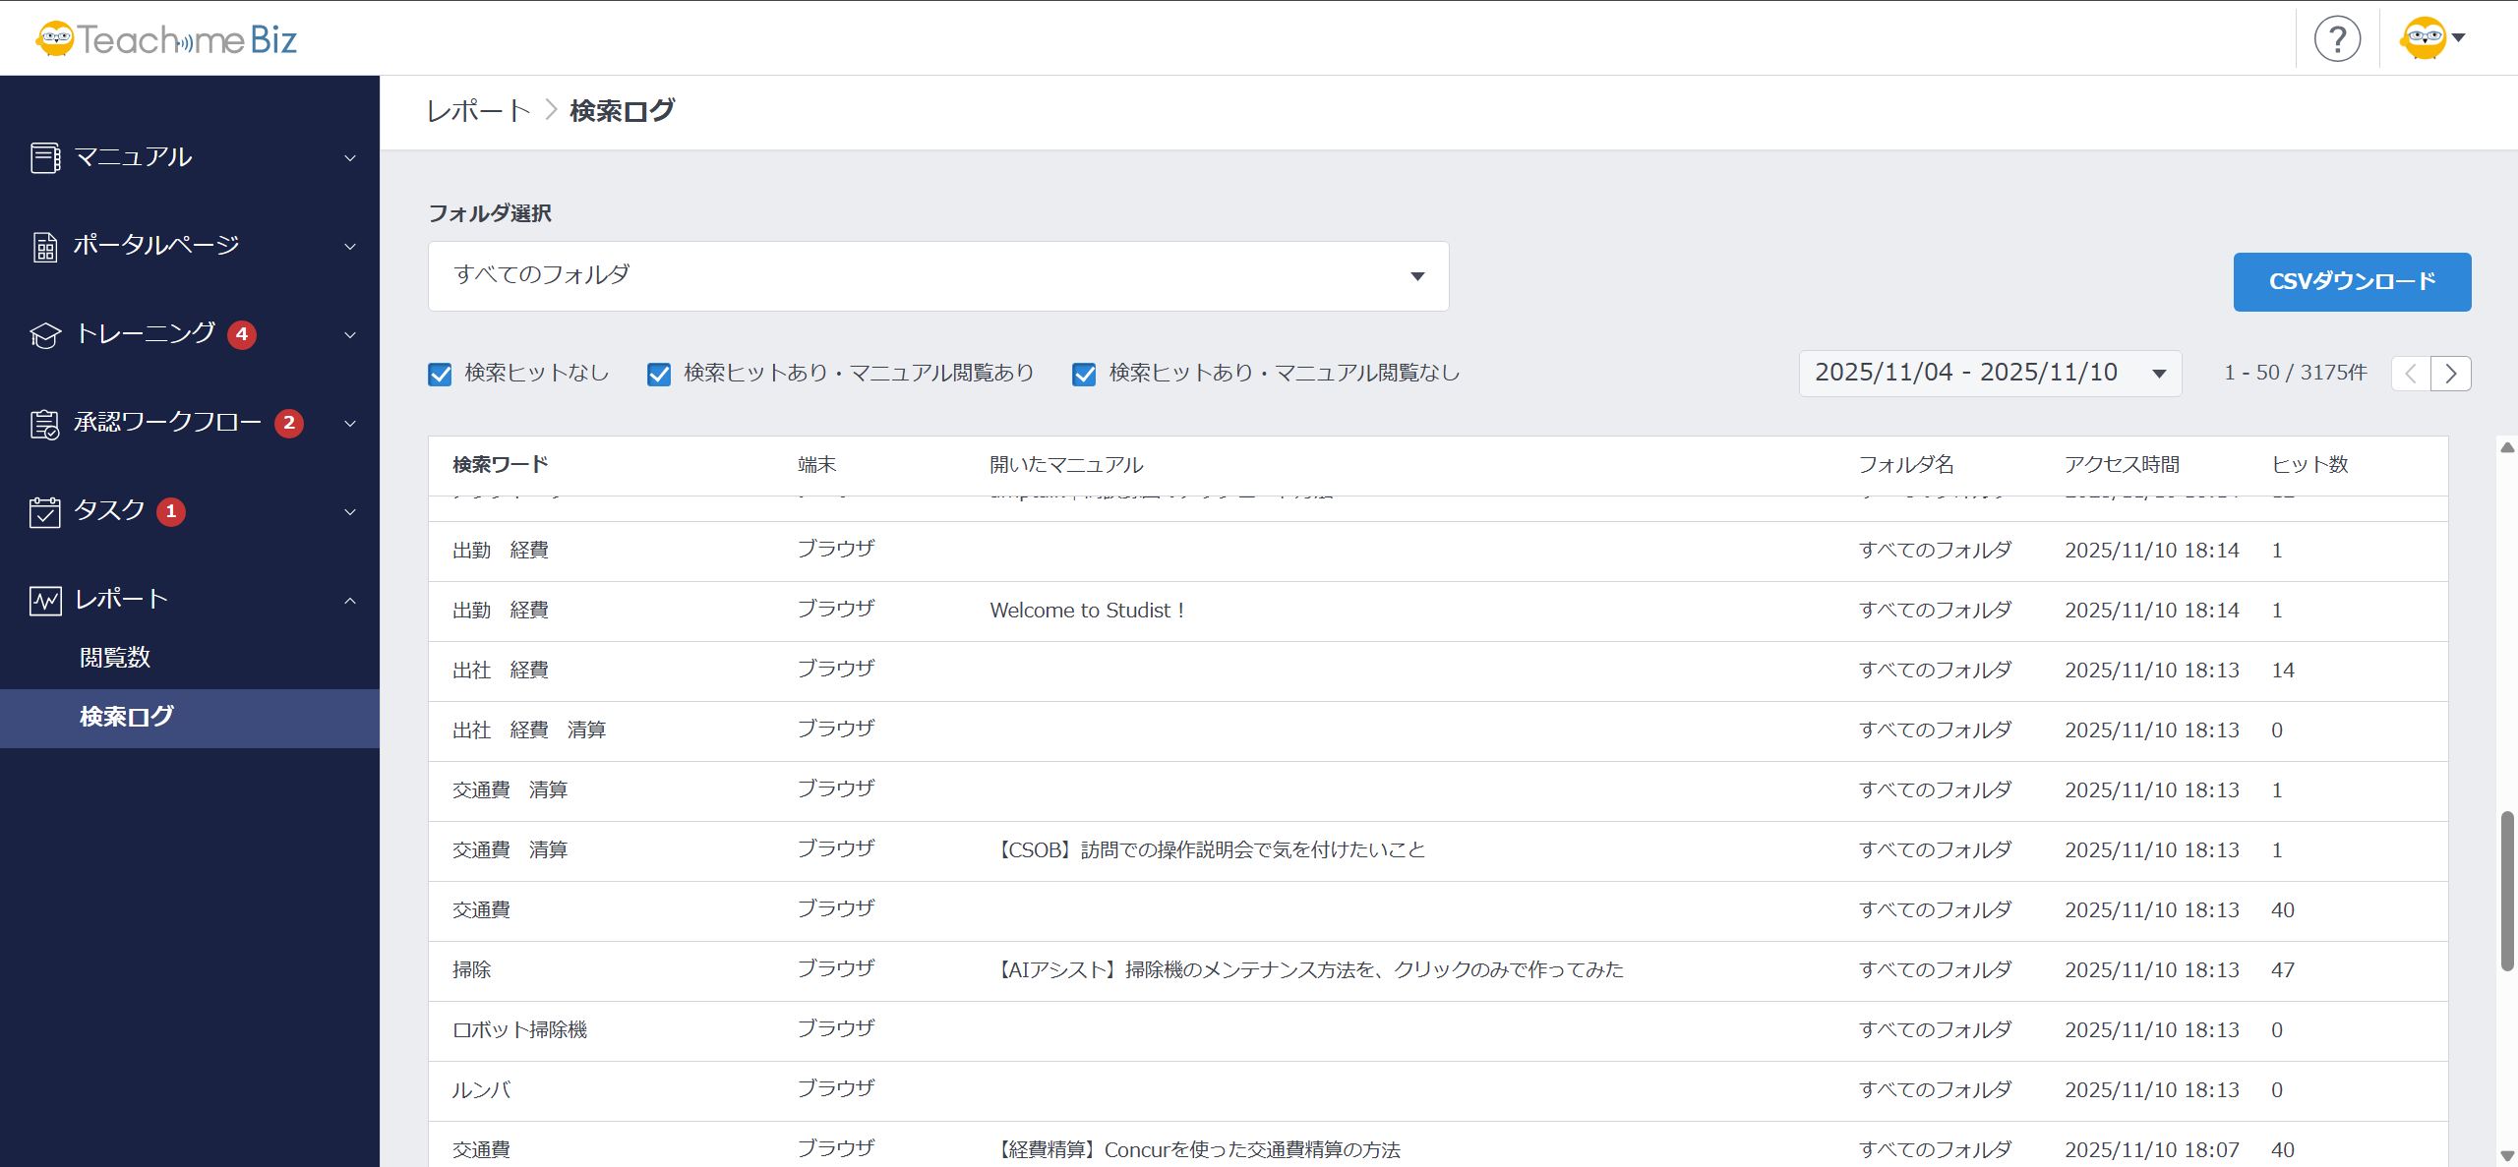The height and width of the screenshot is (1167, 2518).
Task: Open the タスク icon with badge 1
Action: tap(44, 510)
